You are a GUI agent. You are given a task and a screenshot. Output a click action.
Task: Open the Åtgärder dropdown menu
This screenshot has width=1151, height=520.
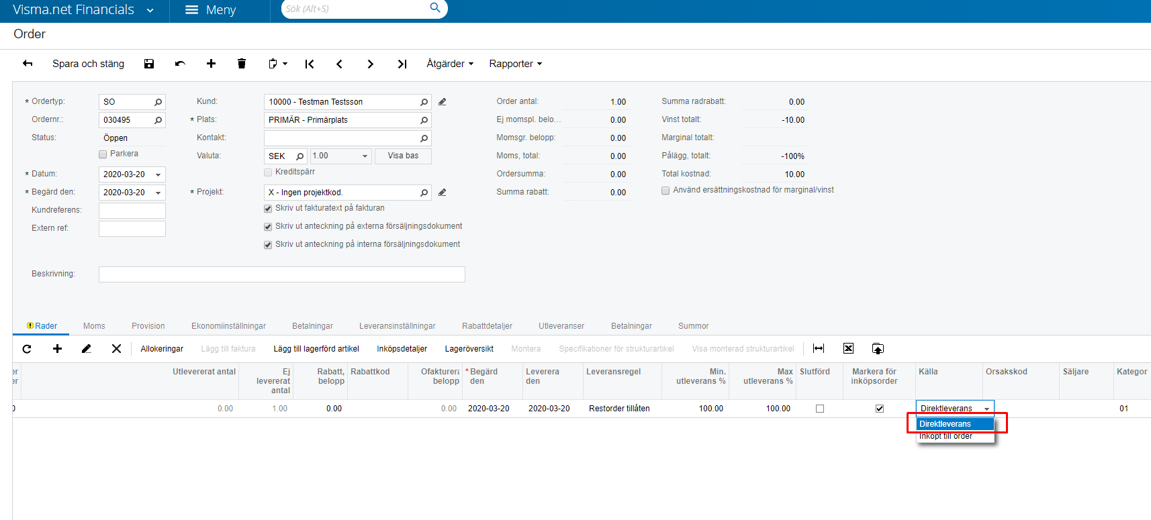pyautogui.click(x=450, y=64)
